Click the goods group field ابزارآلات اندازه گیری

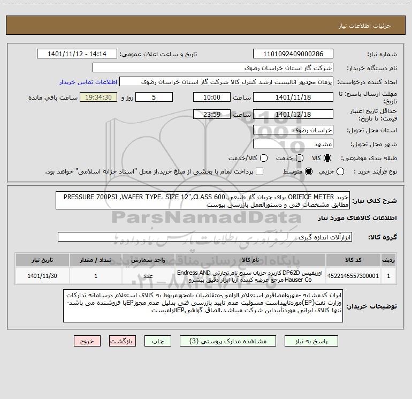205,237
